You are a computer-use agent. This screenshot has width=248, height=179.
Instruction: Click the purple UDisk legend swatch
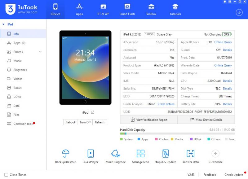click(x=191, y=139)
